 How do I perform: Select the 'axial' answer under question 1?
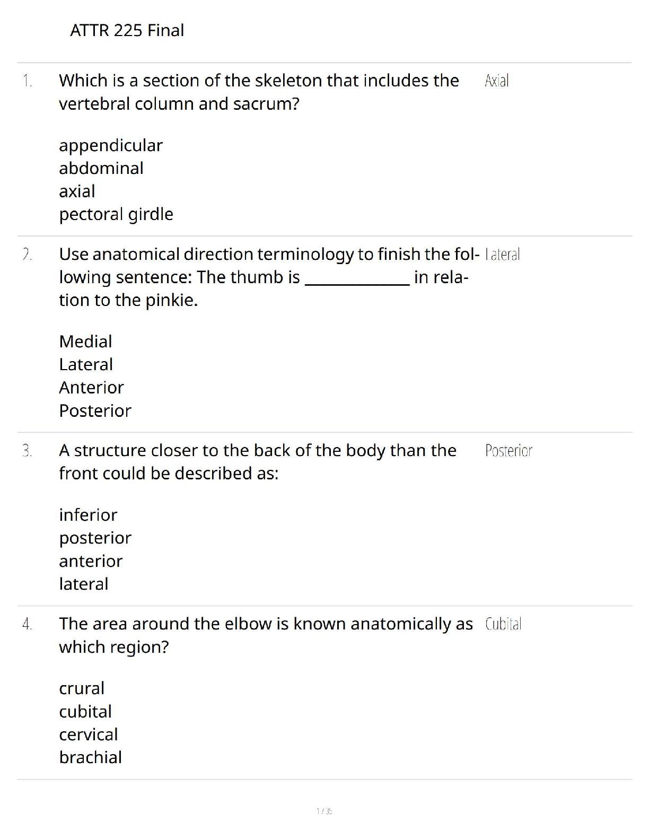point(77,191)
